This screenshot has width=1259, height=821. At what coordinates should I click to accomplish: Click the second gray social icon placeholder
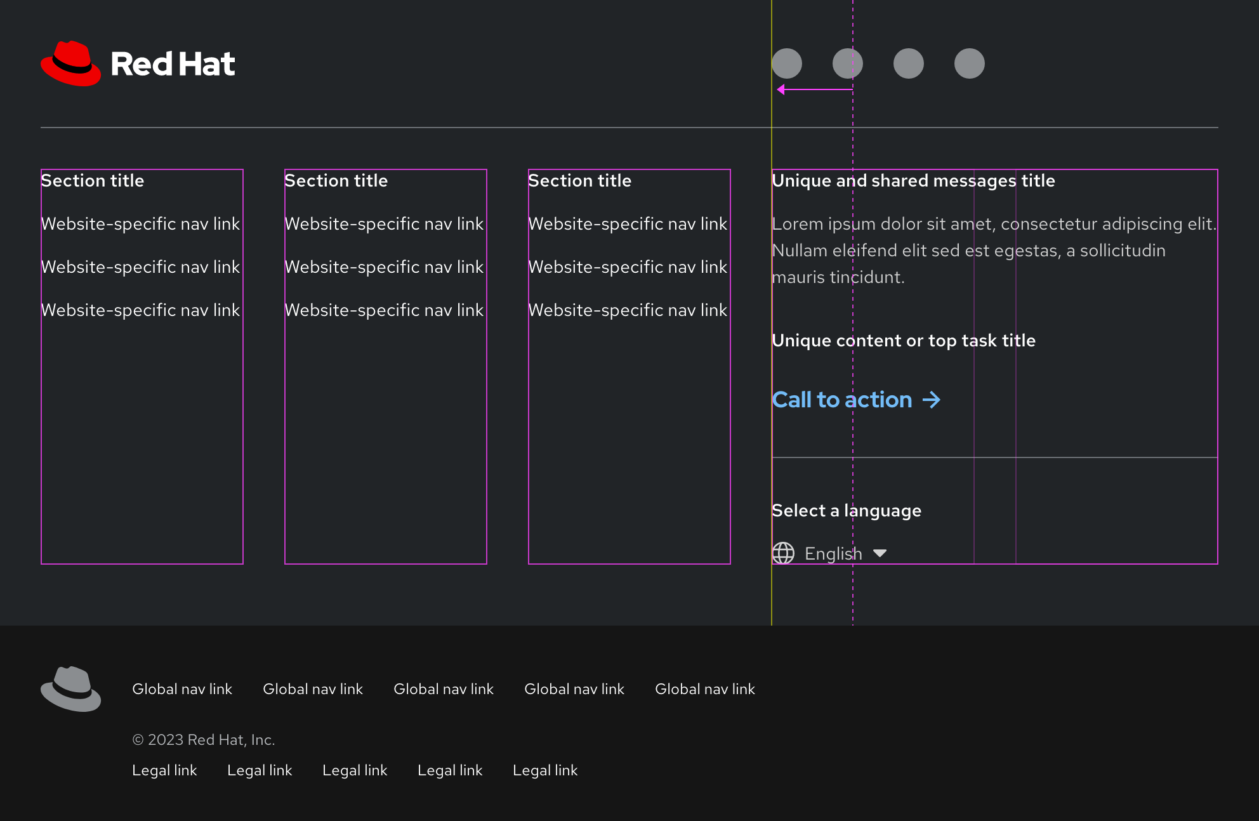coord(847,63)
